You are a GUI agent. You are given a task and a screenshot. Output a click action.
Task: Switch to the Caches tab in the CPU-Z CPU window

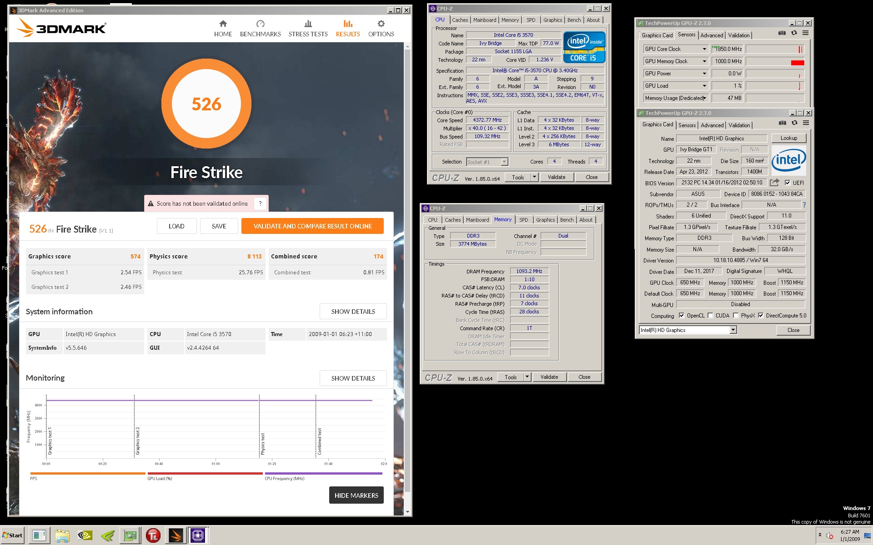tap(460, 20)
